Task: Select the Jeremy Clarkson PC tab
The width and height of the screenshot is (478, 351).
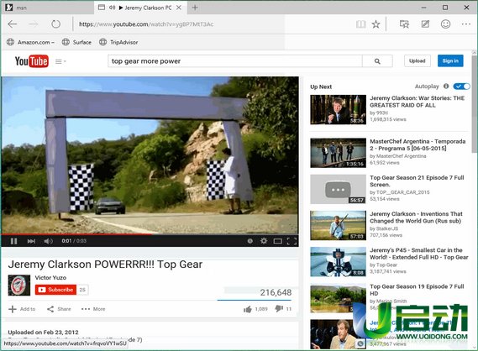Action: [x=140, y=8]
